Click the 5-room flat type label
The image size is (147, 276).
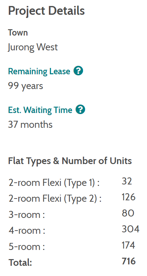point(27,246)
